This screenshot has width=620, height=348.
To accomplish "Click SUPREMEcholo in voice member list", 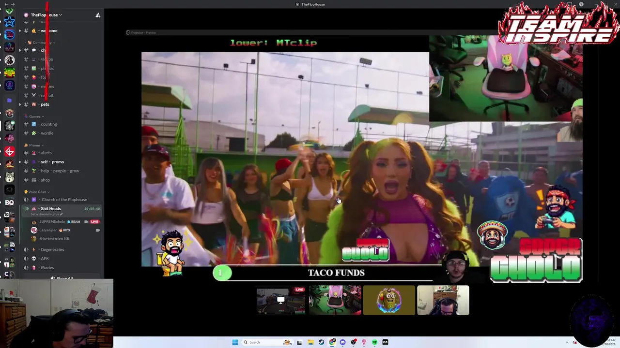I will pyautogui.click(x=52, y=222).
